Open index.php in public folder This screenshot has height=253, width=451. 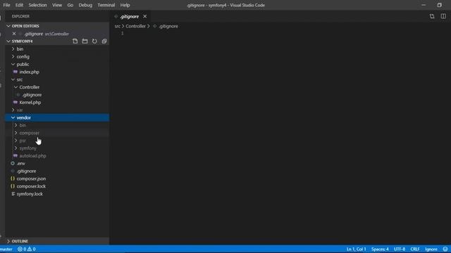pos(57,72)
